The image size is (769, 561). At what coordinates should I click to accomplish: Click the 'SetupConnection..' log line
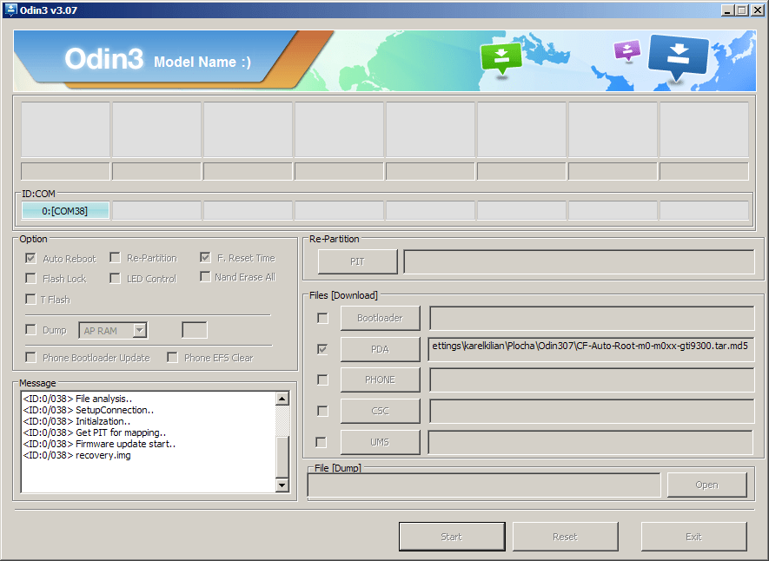click(x=89, y=410)
